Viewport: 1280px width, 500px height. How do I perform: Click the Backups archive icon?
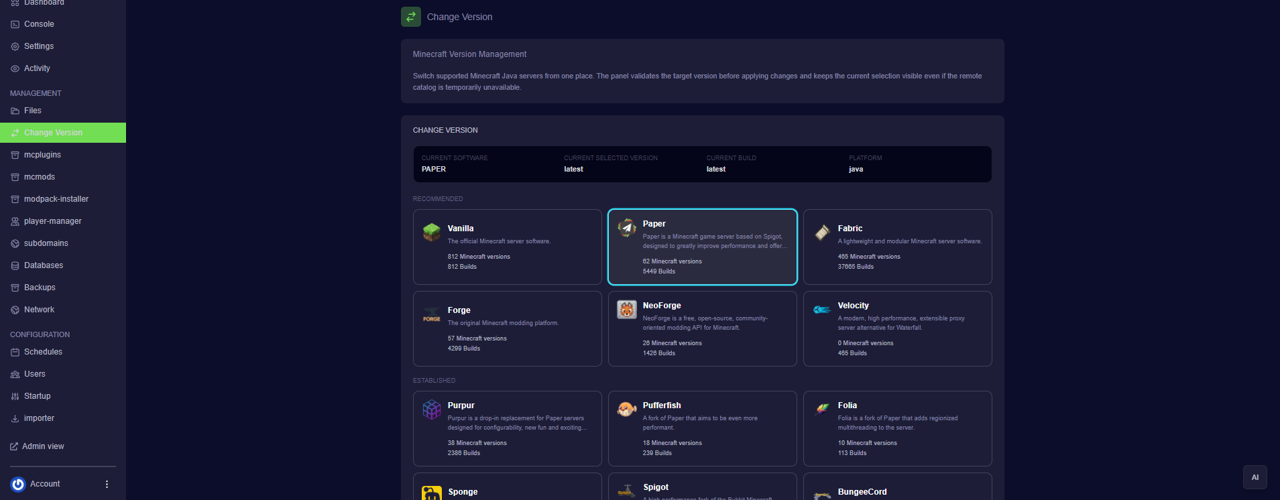pyautogui.click(x=15, y=288)
